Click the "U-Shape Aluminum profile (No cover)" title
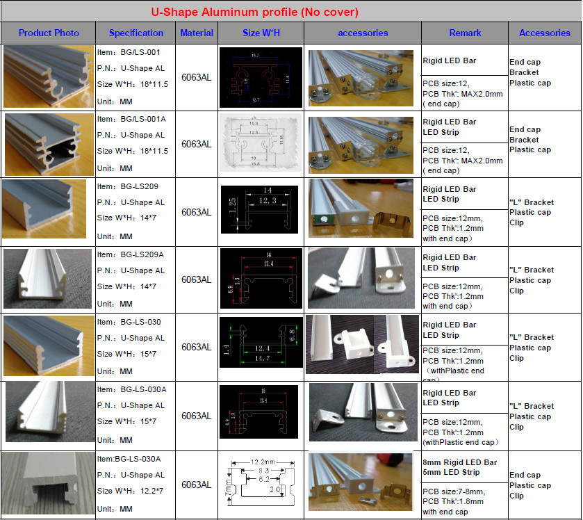 (x=255, y=12)
